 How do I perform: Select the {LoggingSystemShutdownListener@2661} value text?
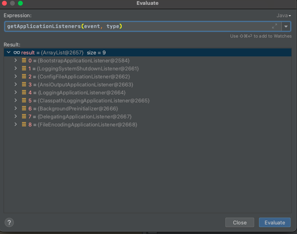click(x=88, y=69)
